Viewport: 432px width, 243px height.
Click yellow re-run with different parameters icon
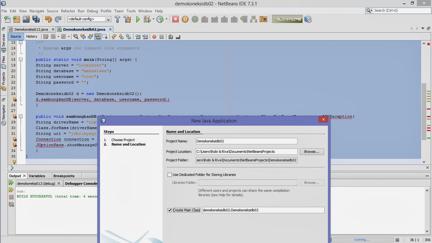11,190
